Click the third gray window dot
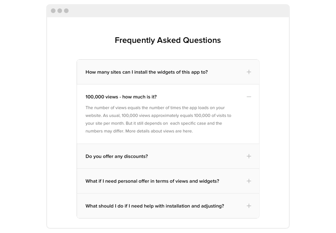The height and width of the screenshot is (233, 336). (x=66, y=11)
